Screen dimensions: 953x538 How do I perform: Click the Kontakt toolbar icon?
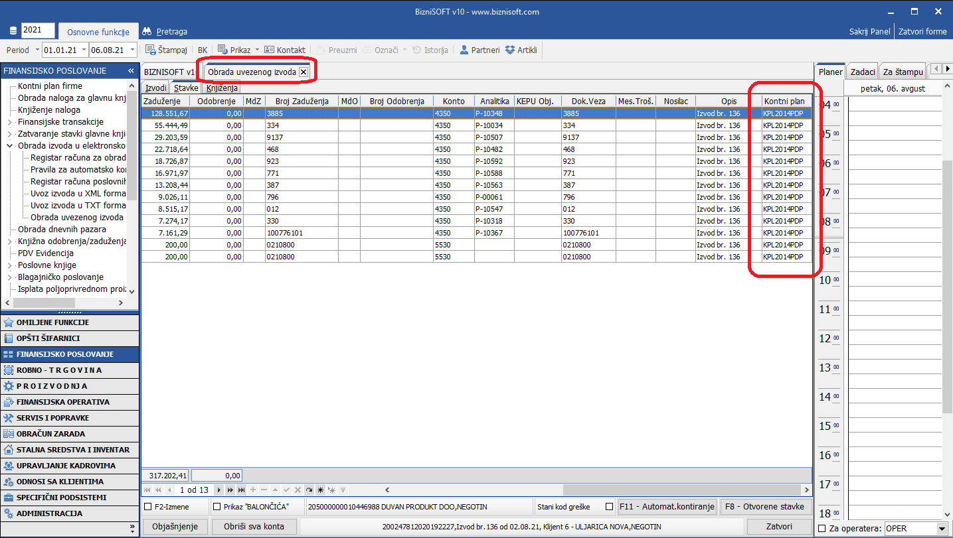tap(269, 50)
